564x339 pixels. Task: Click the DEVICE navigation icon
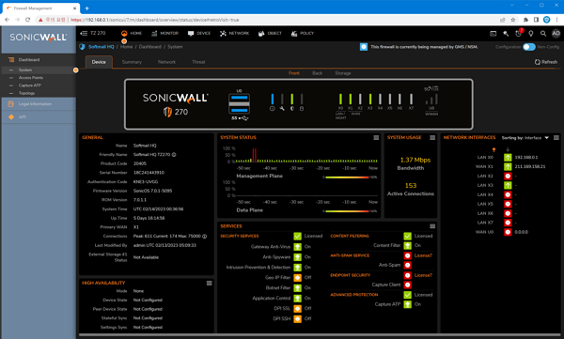(x=191, y=34)
